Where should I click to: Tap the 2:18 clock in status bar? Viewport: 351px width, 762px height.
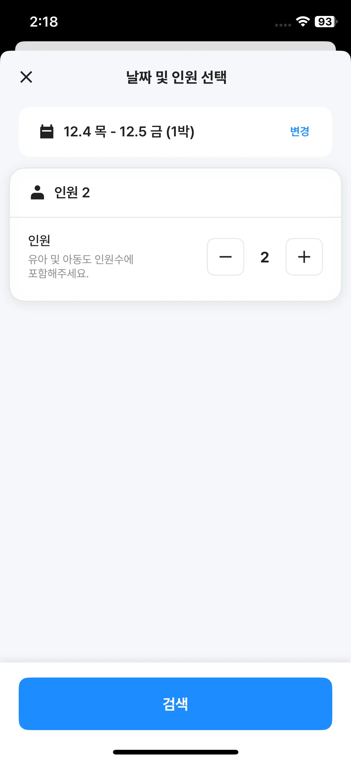44,22
